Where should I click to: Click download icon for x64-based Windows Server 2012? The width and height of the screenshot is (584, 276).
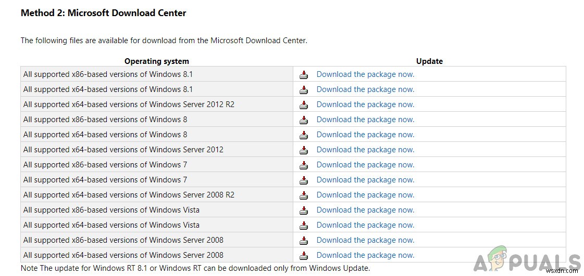point(304,150)
